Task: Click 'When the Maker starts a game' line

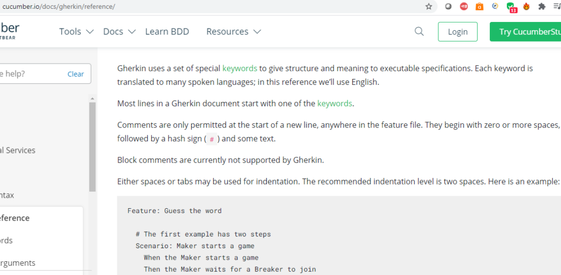Action: (201, 257)
